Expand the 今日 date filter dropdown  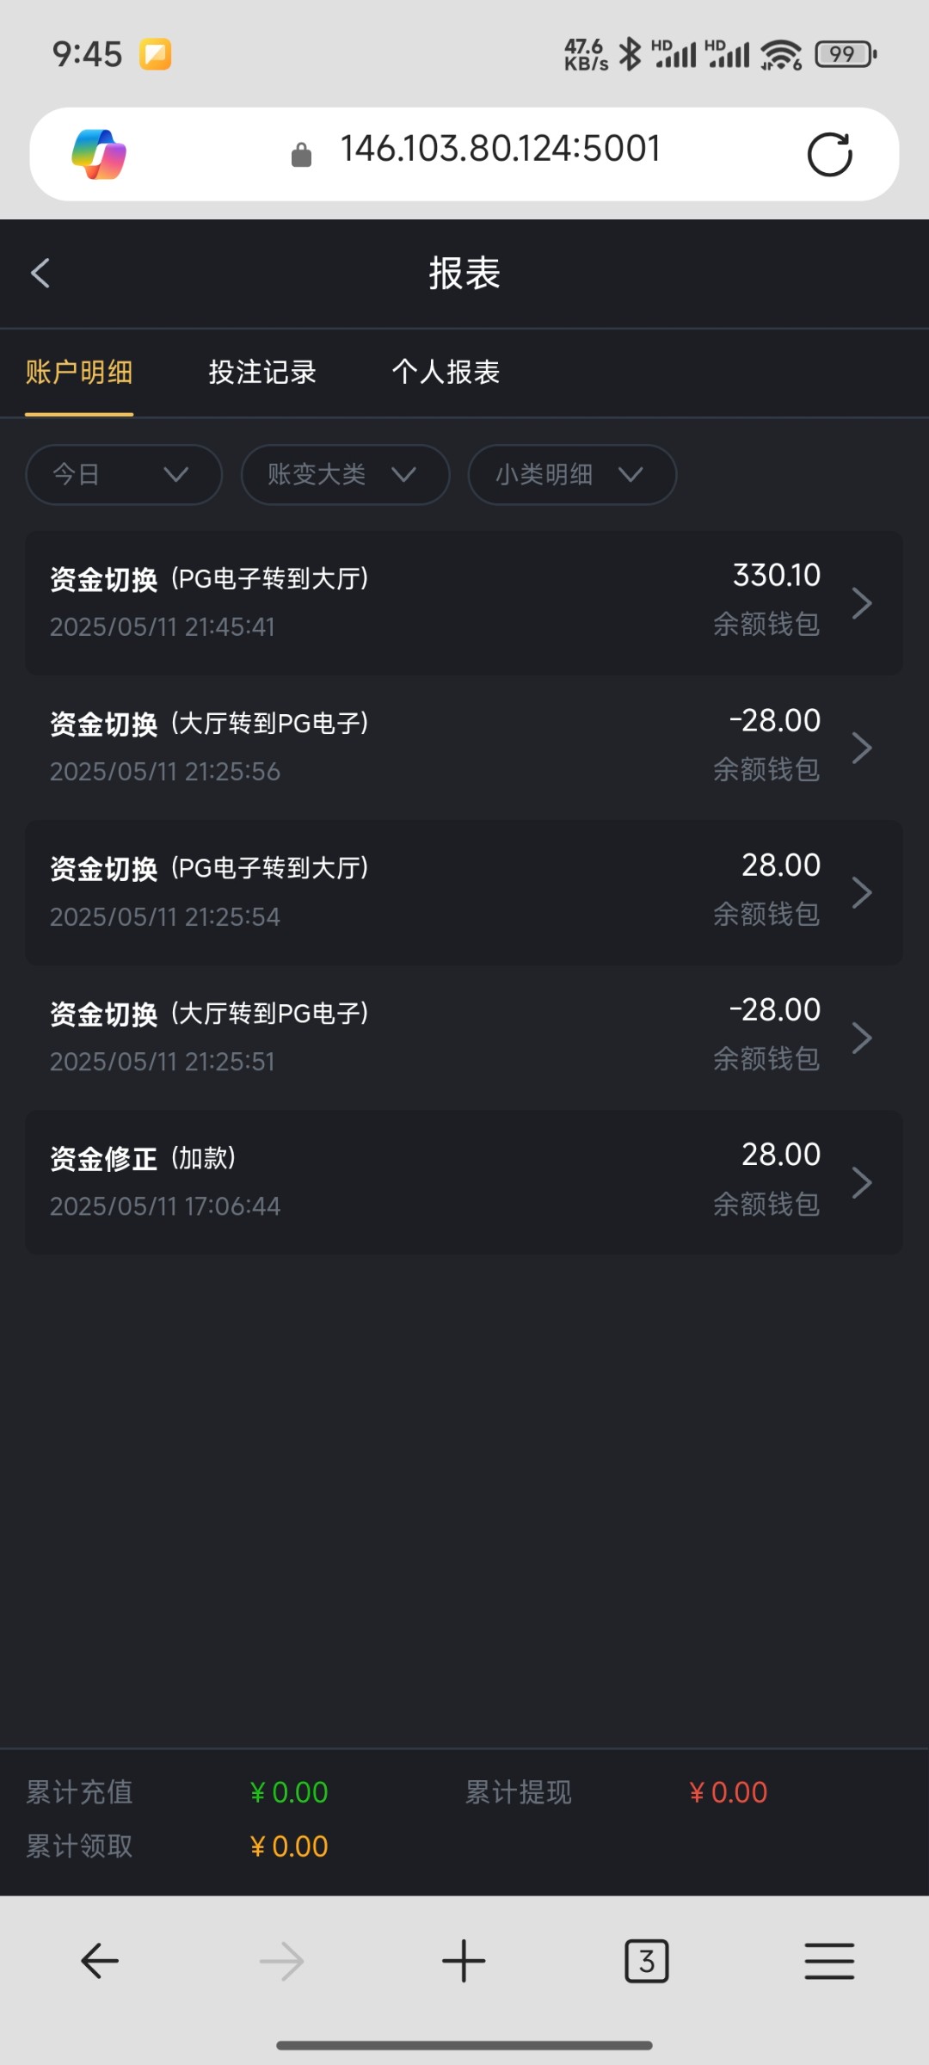click(x=124, y=474)
